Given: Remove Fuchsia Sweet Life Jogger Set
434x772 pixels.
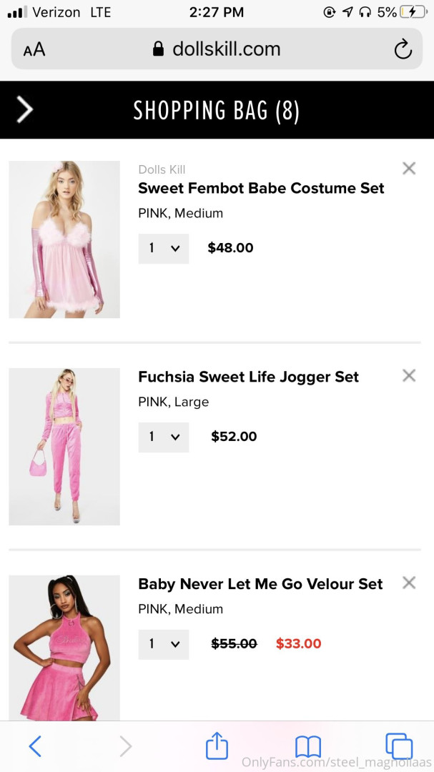Looking at the screenshot, I should coord(409,375).
